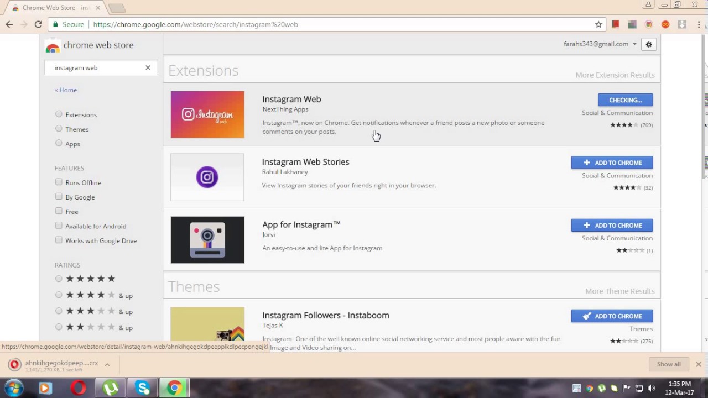Click the orange infinity extension icon
Screen dimensions: 708x398
[665, 24]
